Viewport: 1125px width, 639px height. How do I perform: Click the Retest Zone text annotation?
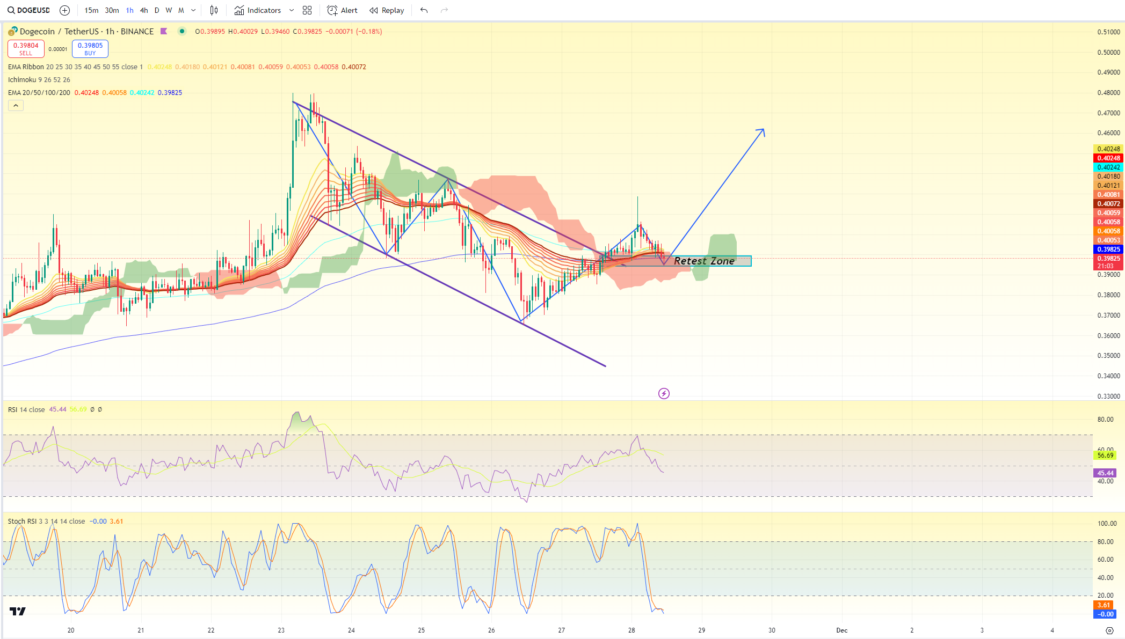704,261
